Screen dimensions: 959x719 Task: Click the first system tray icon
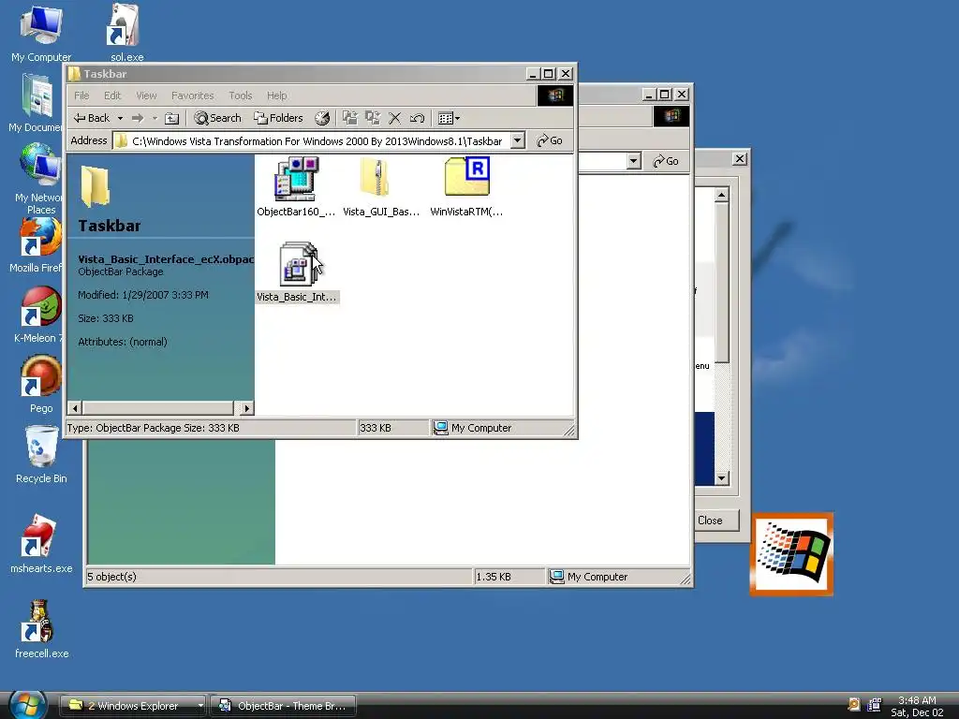pos(854,704)
